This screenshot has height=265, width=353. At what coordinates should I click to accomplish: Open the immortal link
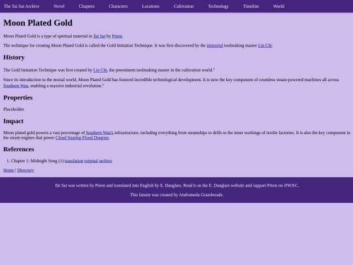pos(215,46)
